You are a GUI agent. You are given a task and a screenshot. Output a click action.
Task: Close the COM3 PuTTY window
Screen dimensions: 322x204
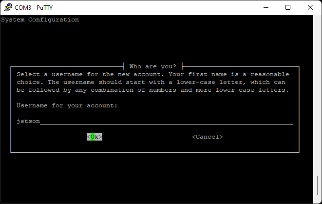click(x=310, y=7)
